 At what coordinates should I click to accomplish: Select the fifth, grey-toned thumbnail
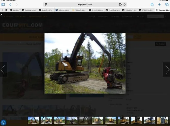85,120
